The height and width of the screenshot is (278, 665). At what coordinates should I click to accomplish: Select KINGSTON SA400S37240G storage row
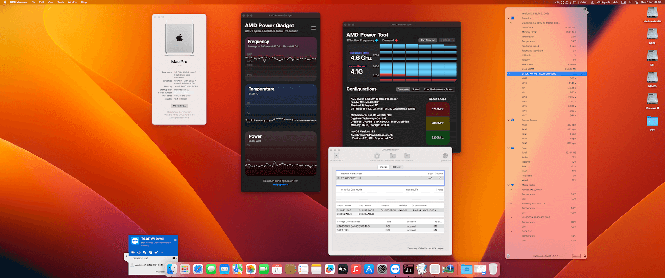point(390,226)
